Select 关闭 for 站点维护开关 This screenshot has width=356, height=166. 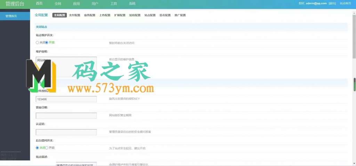(37, 42)
